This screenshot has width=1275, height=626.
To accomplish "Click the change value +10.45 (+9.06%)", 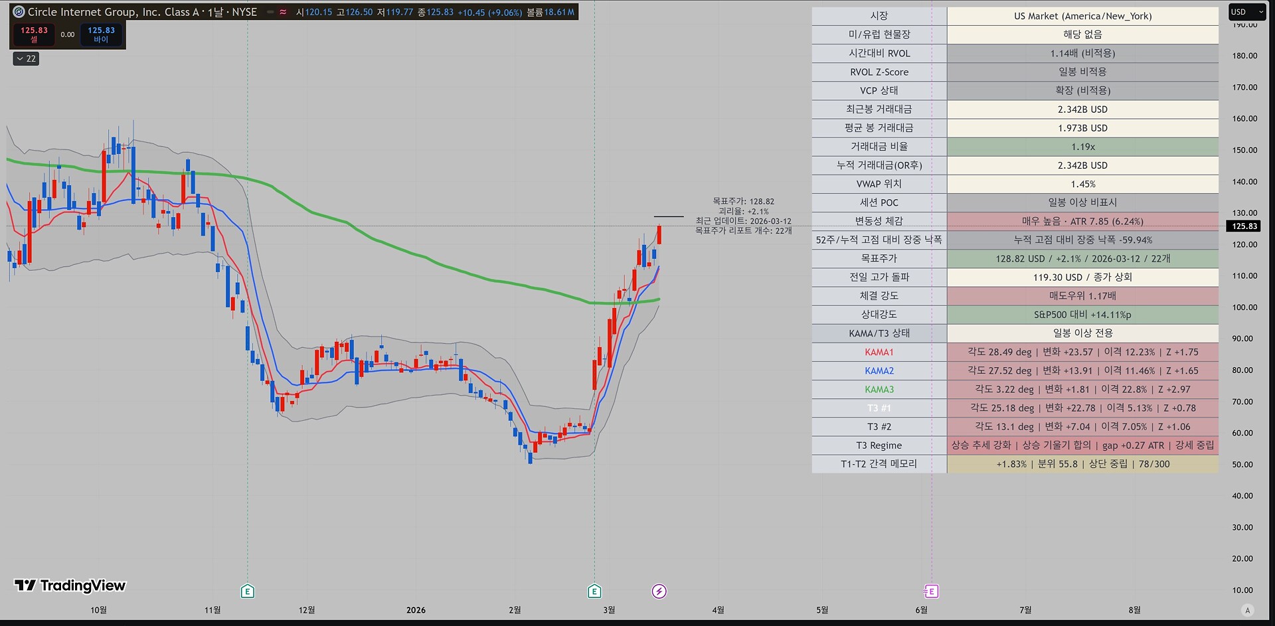I will pos(489,12).
